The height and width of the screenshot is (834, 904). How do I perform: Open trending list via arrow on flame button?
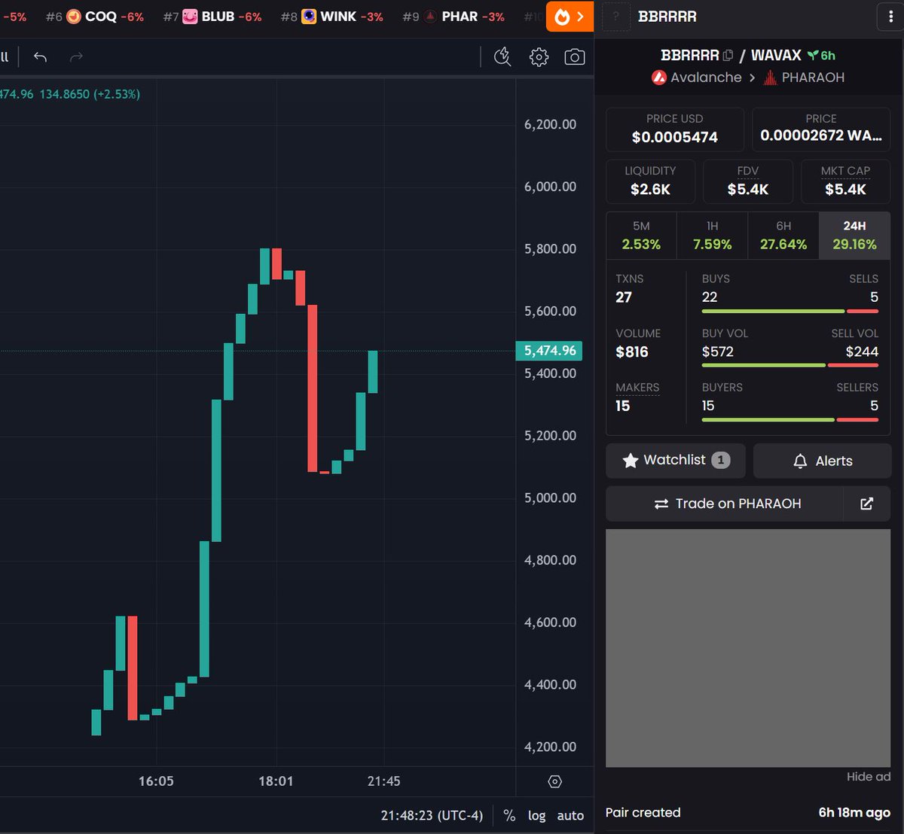point(581,16)
